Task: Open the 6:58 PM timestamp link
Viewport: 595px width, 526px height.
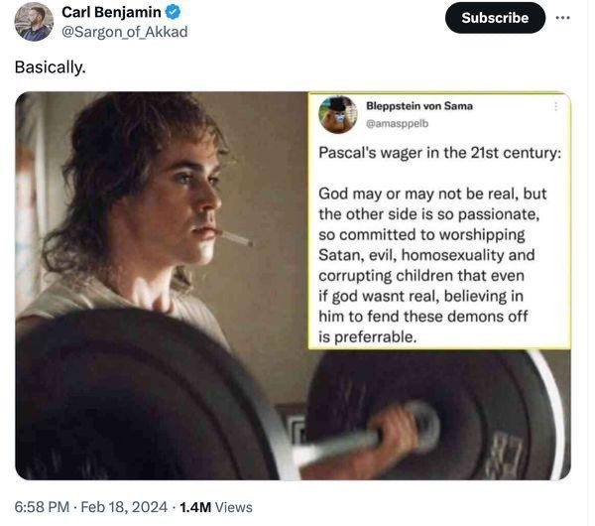Action: pos(42,507)
